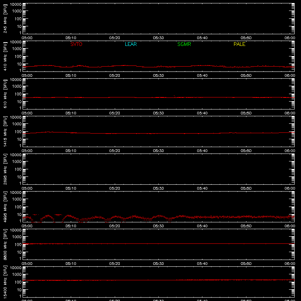This screenshot has width=301, height=301.
Task: Click 05:20 time label under 610 MHz panel
Action: pos(115,113)
